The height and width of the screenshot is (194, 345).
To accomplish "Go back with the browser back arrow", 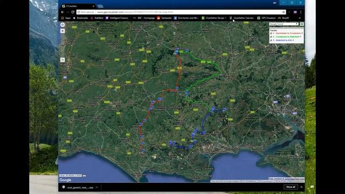I will pos(63,12).
